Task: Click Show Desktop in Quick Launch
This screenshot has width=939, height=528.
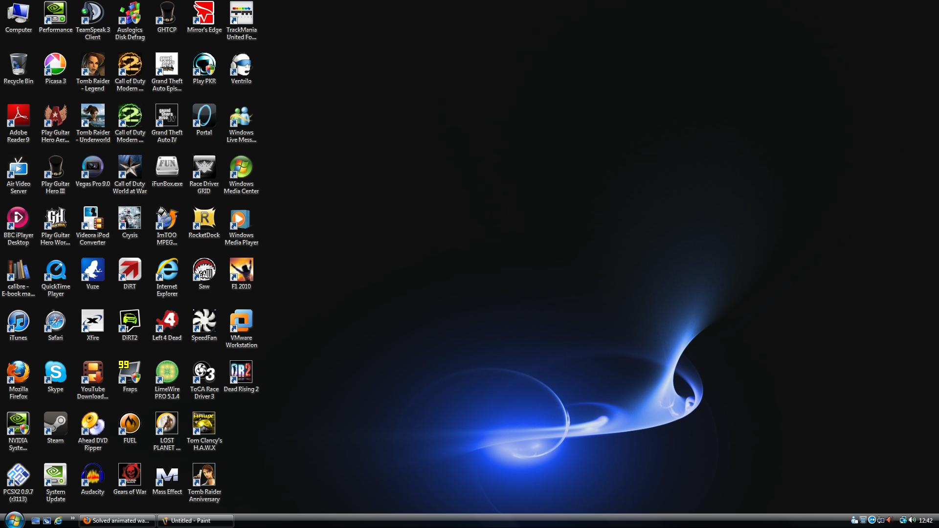Action: (x=36, y=521)
